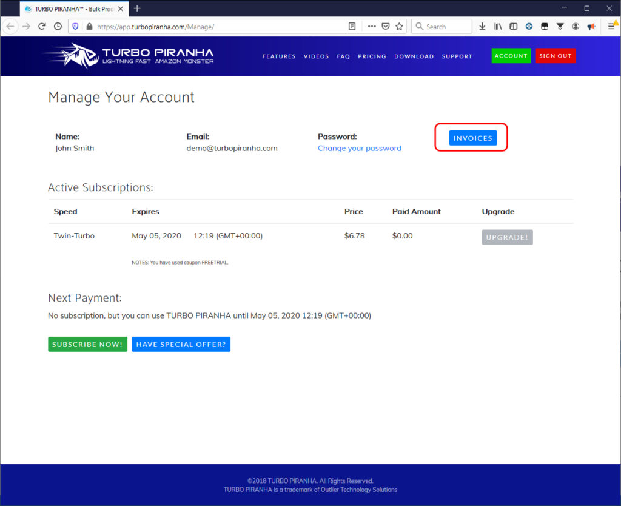The image size is (621, 506).
Task: Click the ©2018 copyright footer line
Action: [310, 481]
